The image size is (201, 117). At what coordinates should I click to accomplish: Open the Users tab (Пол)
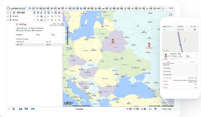coord(127,8)
